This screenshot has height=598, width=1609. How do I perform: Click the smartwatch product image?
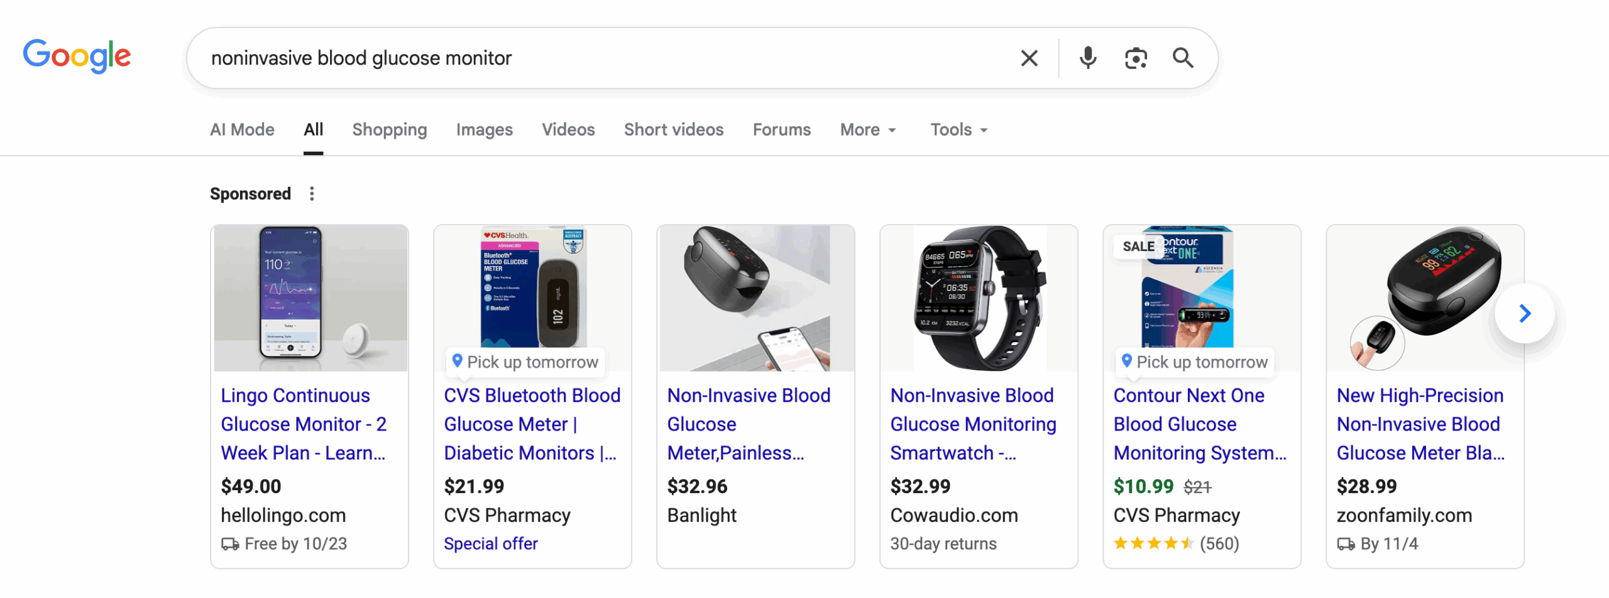pyautogui.click(x=979, y=298)
